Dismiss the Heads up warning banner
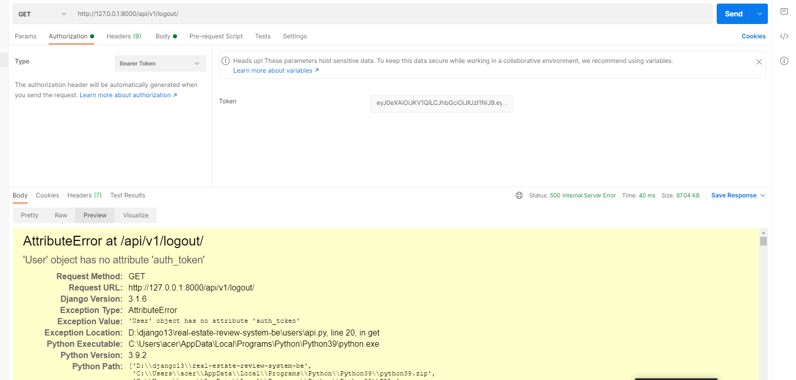This screenshot has height=380, width=796. tap(759, 61)
